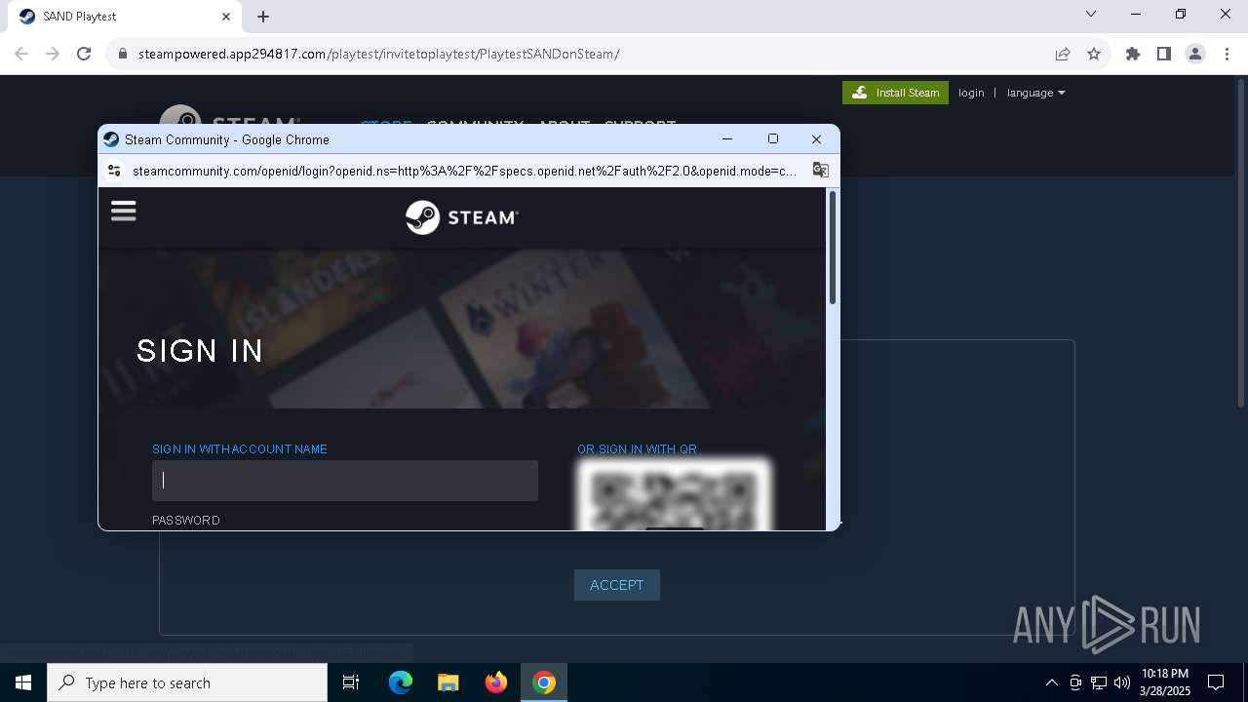This screenshot has width=1248, height=702.
Task: Click the popup address bar URL
Action: point(464,171)
